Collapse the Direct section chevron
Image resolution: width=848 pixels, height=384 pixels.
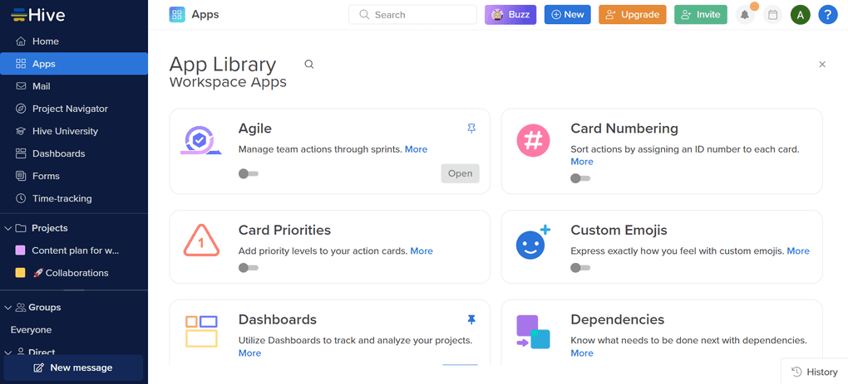tap(7, 352)
